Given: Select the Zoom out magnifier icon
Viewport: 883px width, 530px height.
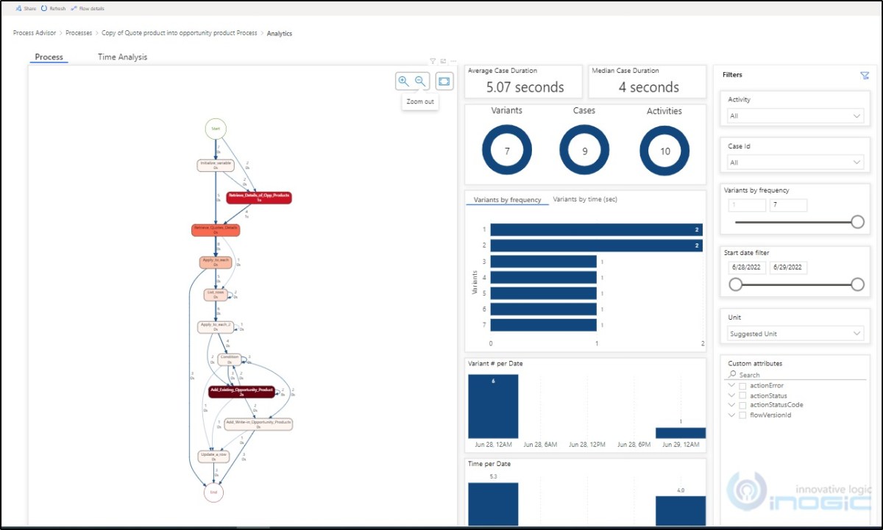Looking at the screenshot, I should click(419, 81).
